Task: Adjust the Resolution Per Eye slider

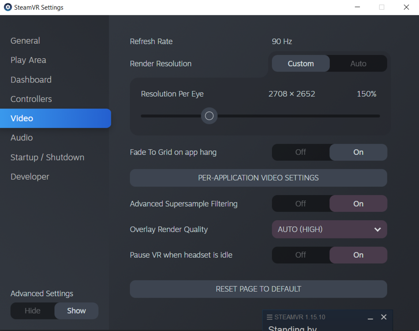Action: (209, 116)
